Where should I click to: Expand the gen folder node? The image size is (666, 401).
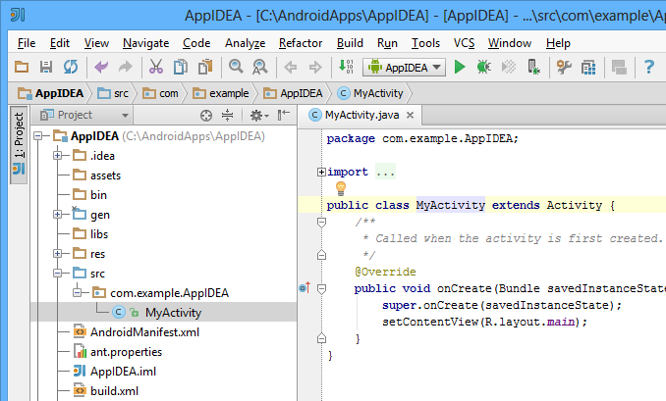(x=58, y=215)
